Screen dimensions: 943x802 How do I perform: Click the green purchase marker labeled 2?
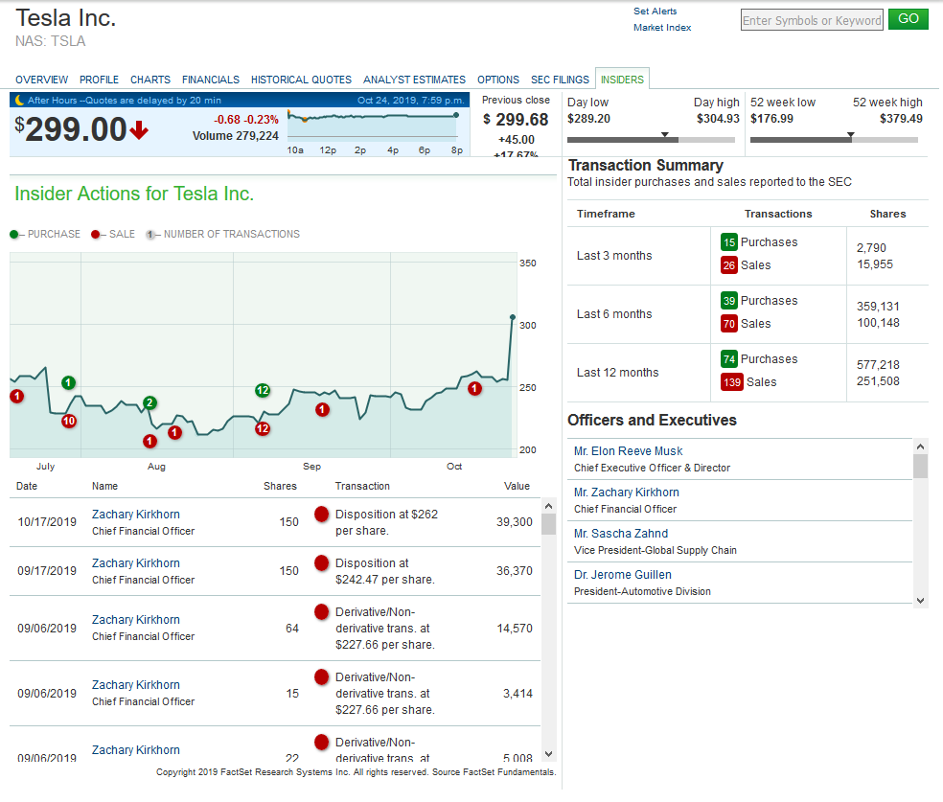tap(149, 402)
